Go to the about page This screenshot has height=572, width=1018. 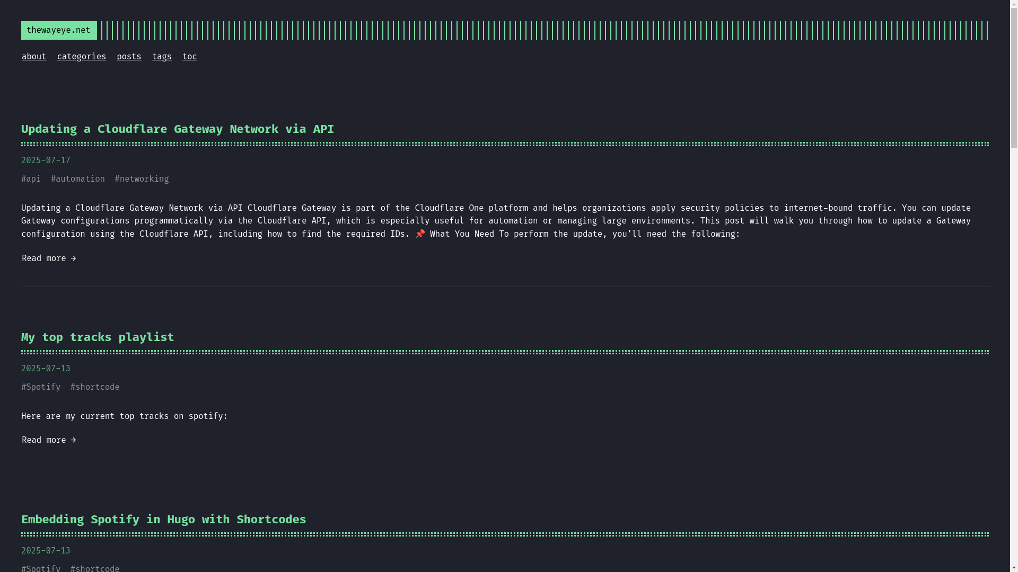34,57
